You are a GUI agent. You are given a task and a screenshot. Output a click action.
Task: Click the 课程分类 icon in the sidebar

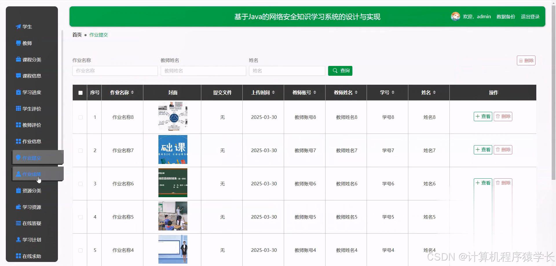click(x=18, y=59)
